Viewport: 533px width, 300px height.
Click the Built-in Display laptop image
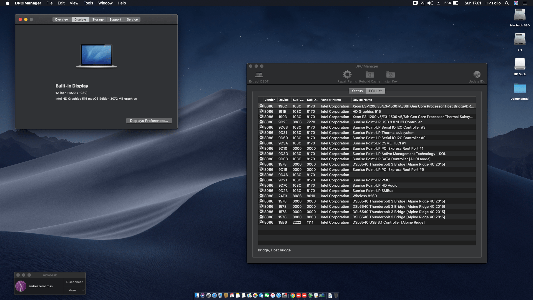(x=96, y=56)
